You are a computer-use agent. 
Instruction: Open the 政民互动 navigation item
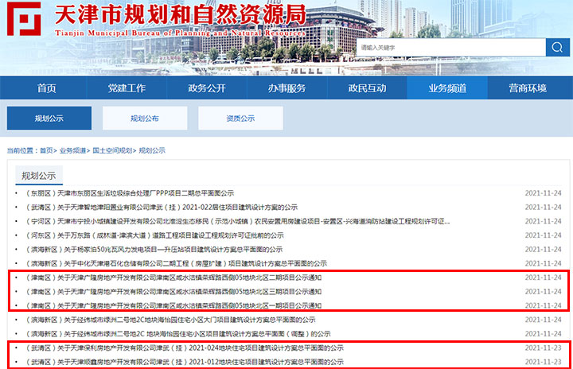[x=367, y=88]
